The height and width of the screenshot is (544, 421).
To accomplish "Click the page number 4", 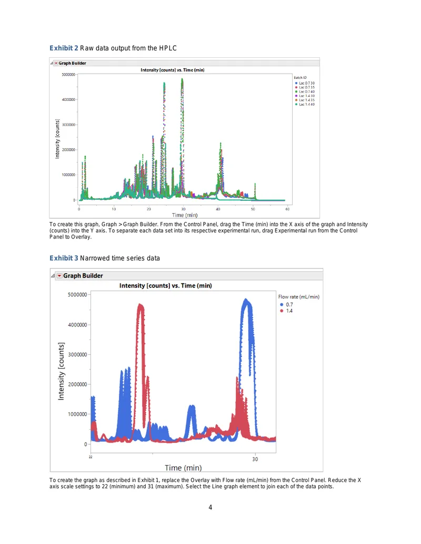I will [x=210, y=508].
